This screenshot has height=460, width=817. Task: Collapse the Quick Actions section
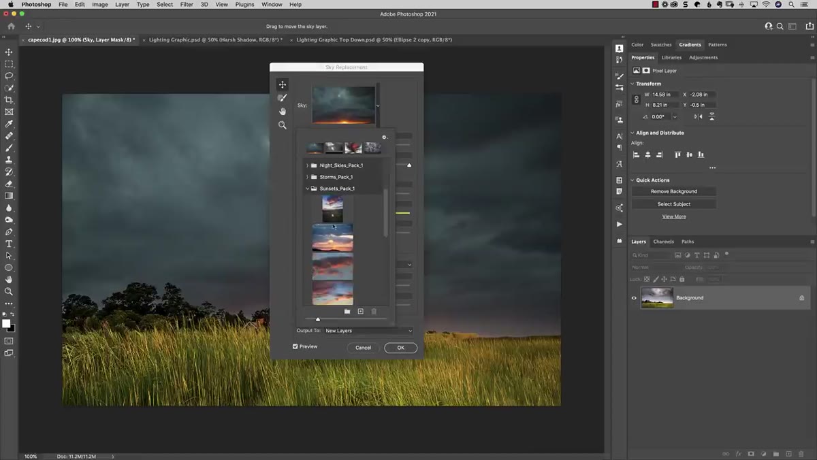pyautogui.click(x=632, y=180)
